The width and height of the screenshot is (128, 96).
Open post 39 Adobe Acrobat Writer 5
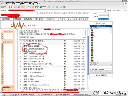pos(36,85)
